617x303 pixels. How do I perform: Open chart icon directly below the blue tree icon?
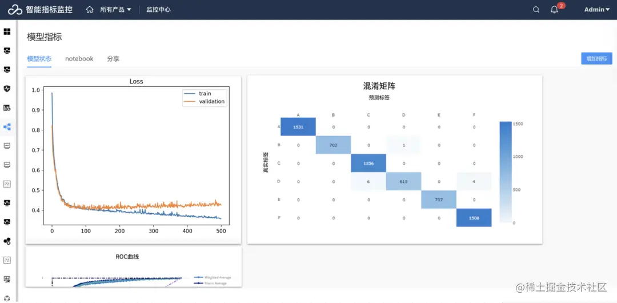pos(7,146)
